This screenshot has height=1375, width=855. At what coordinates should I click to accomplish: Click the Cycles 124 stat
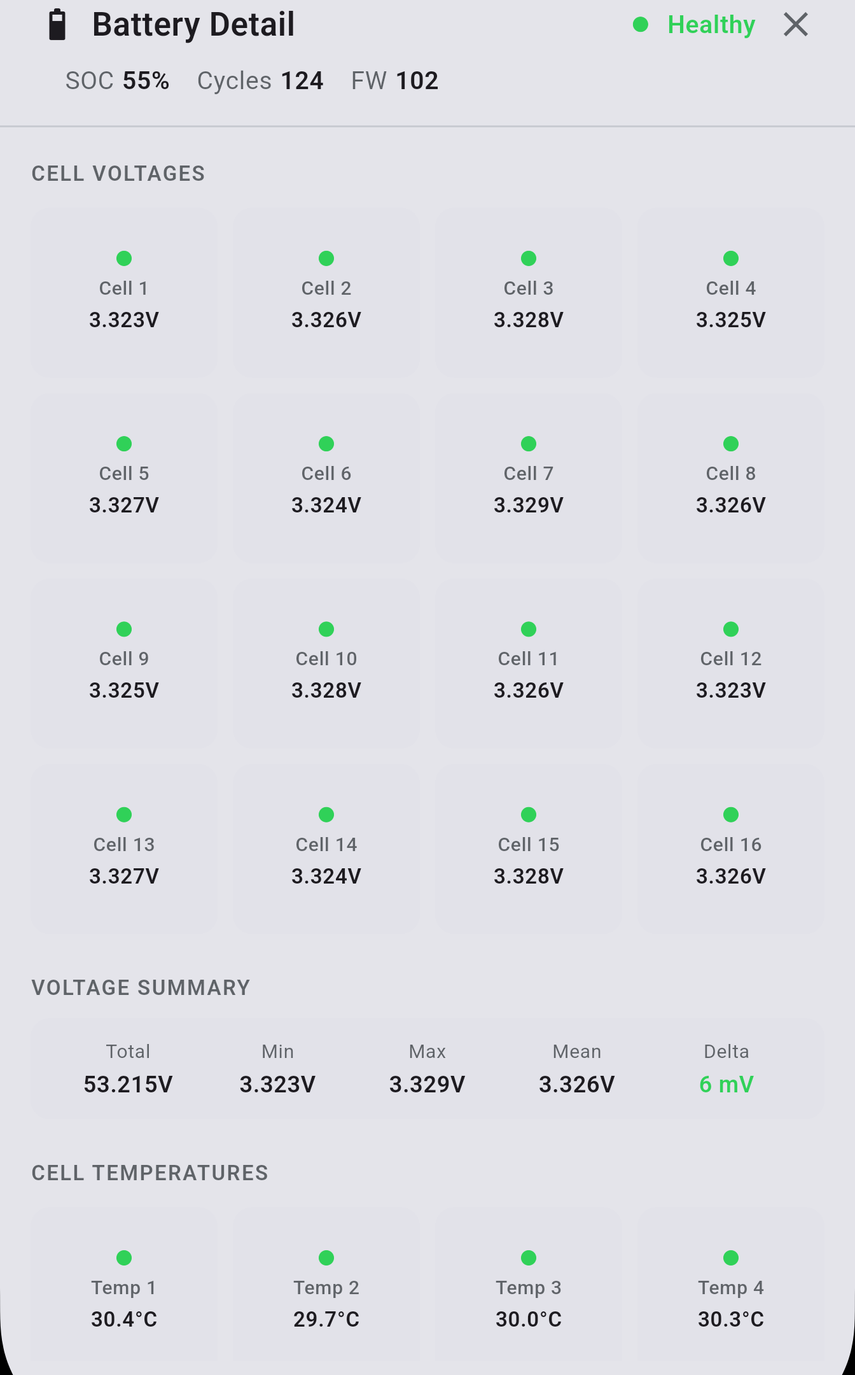(x=260, y=81)
